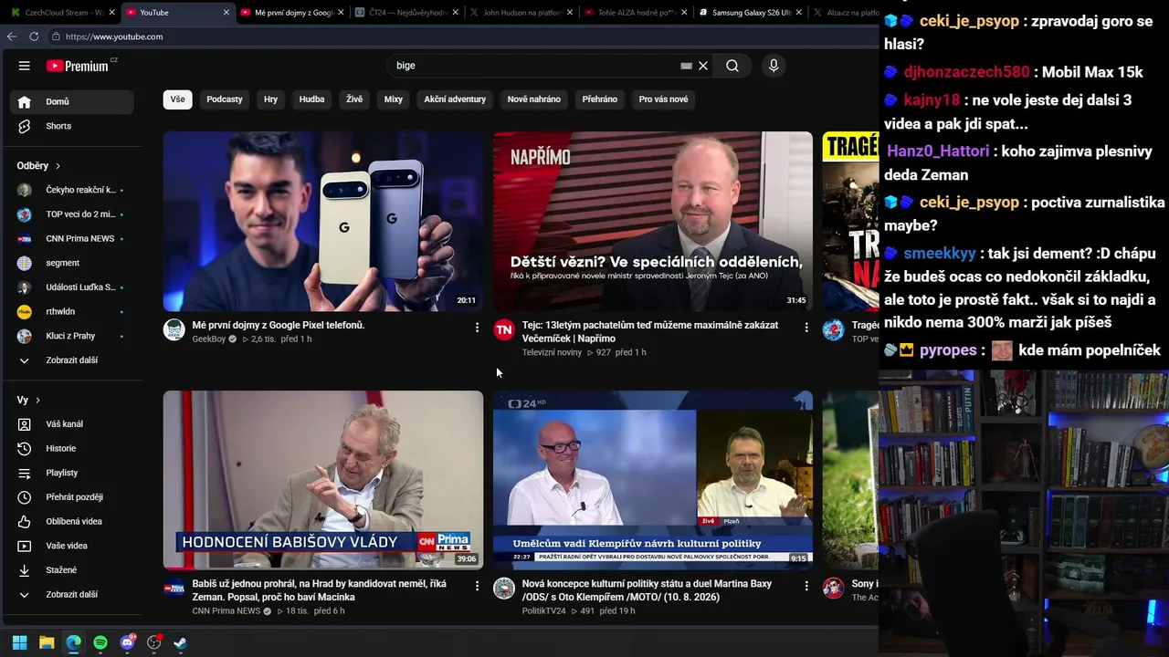Open Váš kanál page

click(x=72, y=424)
